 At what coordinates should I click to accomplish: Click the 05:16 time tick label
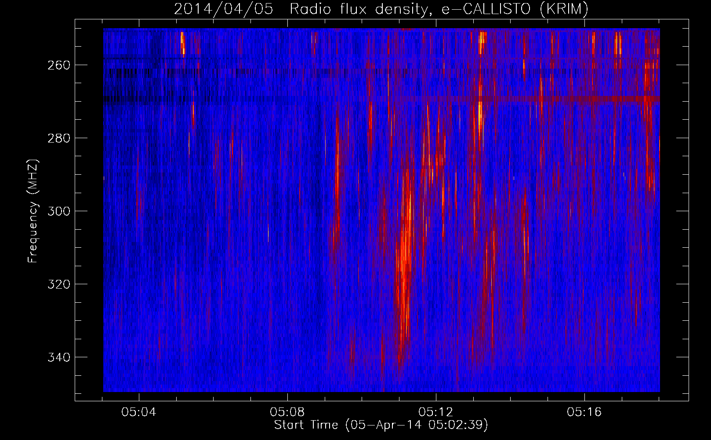[x=584, y=412]
